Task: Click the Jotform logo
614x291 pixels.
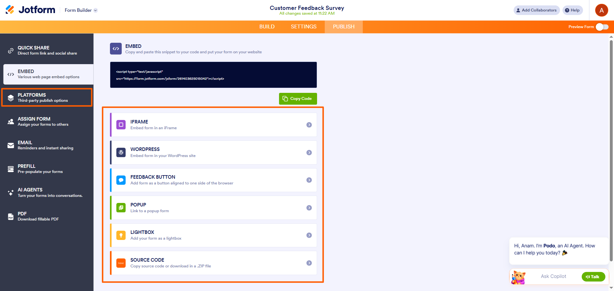Action: pyautogui.click(x=30, y=10)
